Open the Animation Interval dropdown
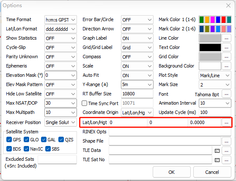 click(215, 103)
